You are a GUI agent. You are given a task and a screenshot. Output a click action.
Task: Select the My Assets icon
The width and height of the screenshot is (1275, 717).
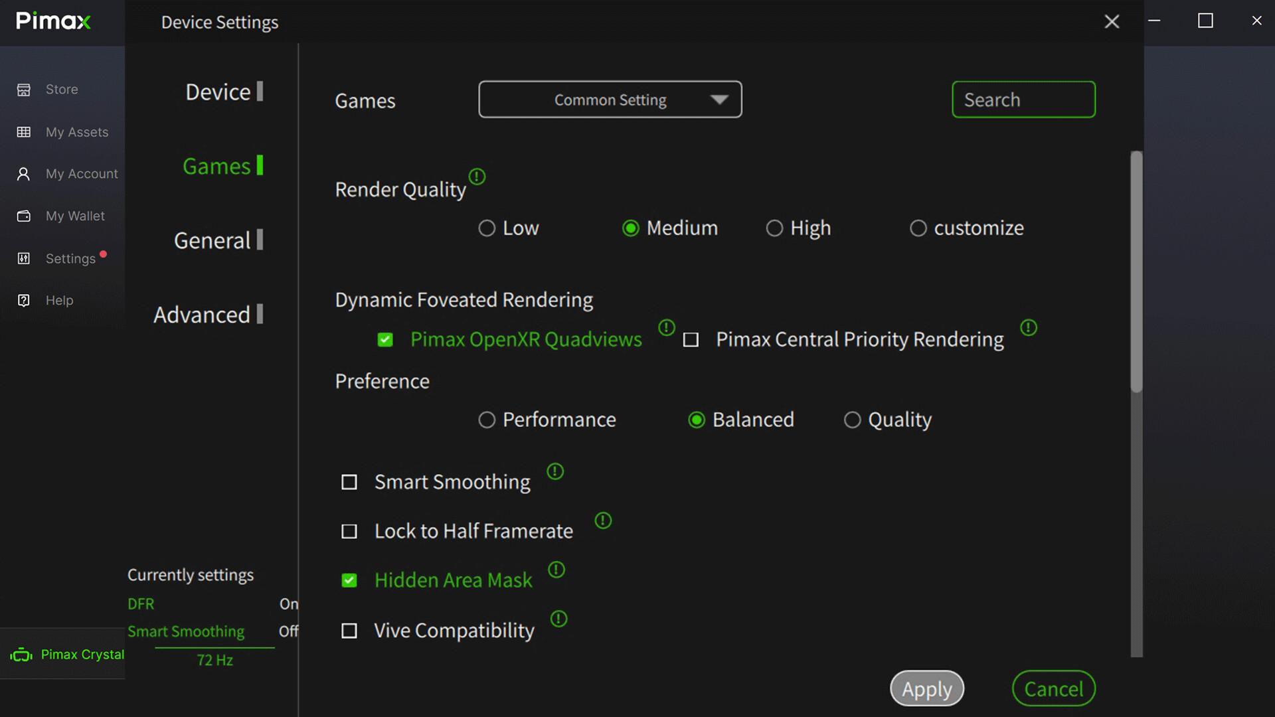click(23, 131)
